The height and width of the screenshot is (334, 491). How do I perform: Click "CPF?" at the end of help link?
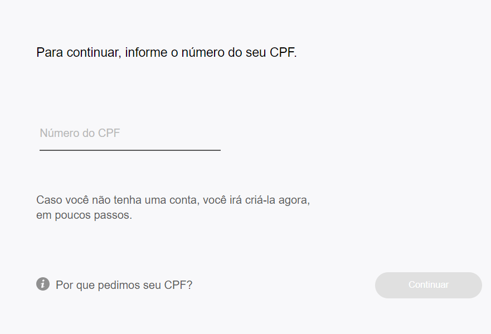pos(178,285)
